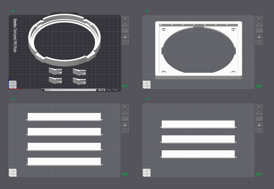Select the lowest bar model on plate 03
This screenshot has width=274, height=189.
[64, 162]
